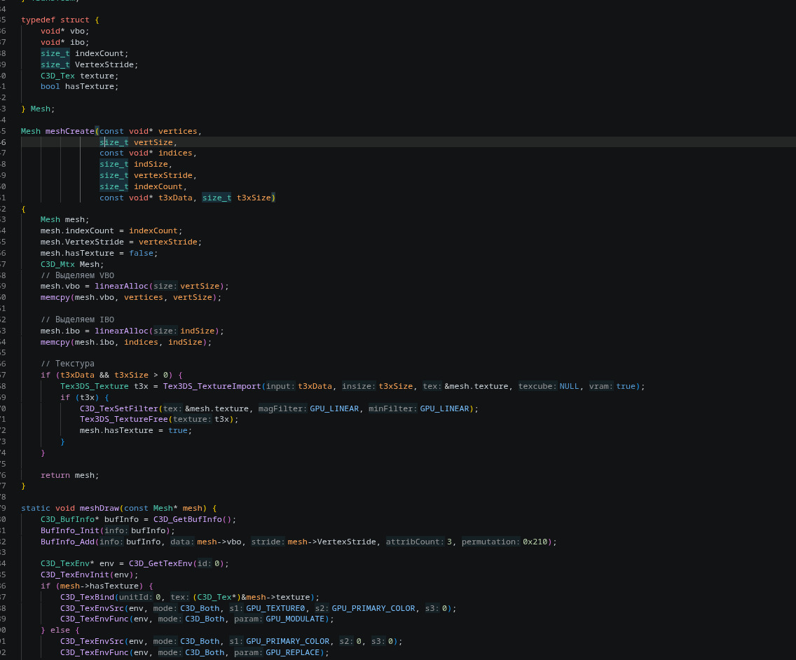Click the 0x210 permutation value

(535, 542)
